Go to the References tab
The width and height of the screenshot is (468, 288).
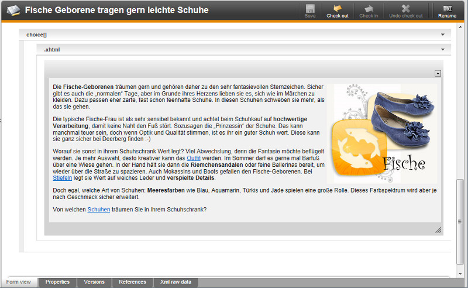tap(132, 282)
